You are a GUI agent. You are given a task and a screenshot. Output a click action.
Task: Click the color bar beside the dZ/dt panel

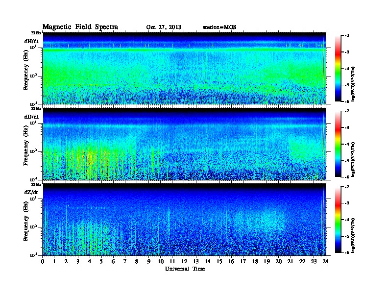338,220
